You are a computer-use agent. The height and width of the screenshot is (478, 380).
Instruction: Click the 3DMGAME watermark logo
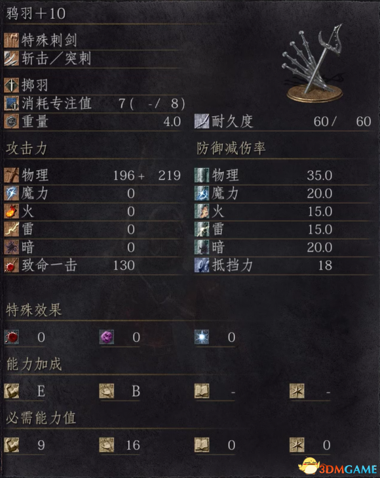(x=338, y=466)
